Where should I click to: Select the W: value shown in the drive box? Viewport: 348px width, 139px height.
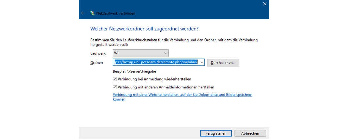[117, 53]
